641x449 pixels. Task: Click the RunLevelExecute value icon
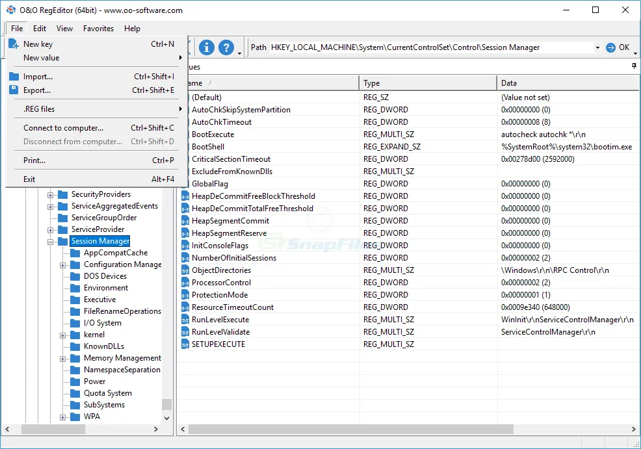point(185,320)
